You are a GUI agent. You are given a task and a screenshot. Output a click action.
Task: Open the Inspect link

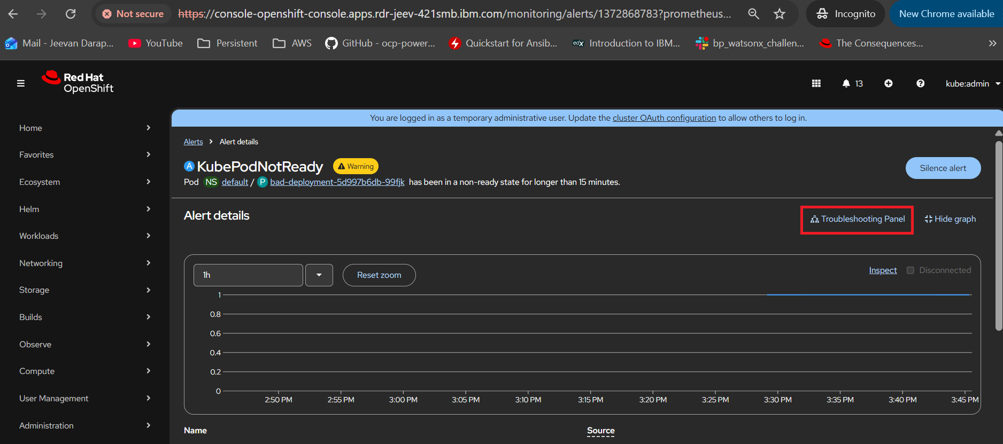(x=883, y=270)
